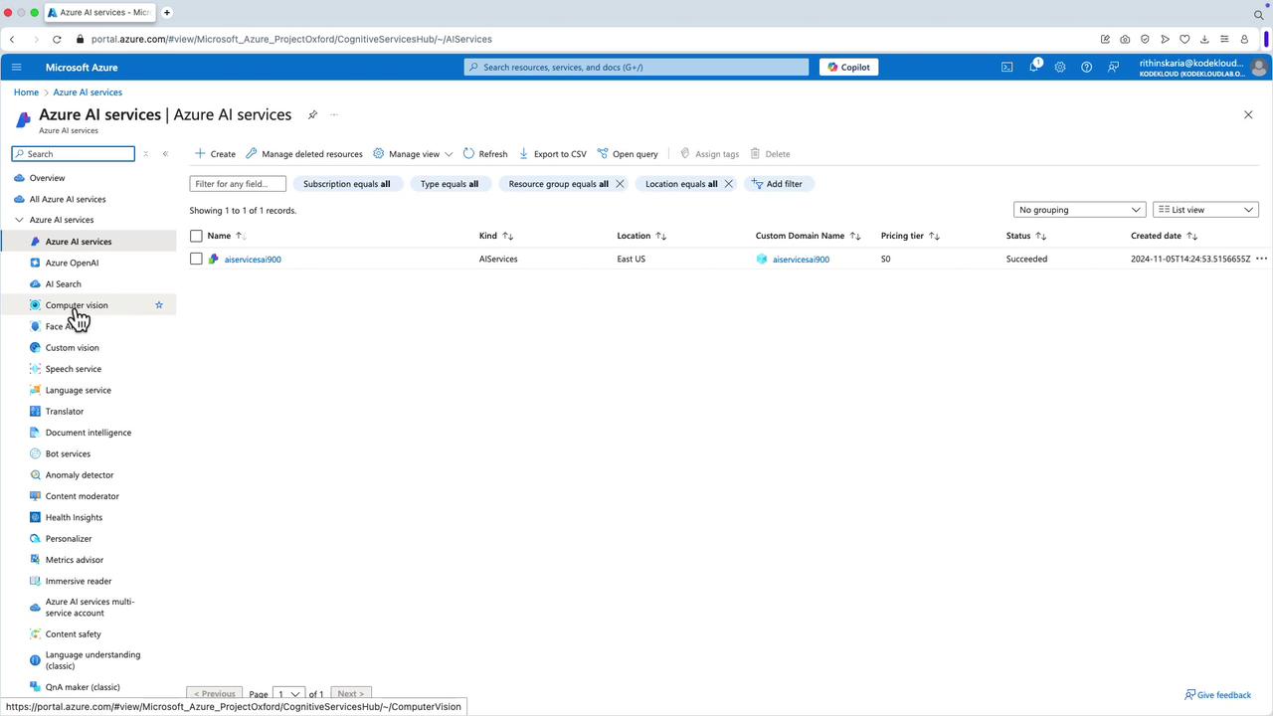The height and width of the screenshot is (716, 1273).
Task: Remove the Location equals all filter
Action: click(x=728, y=184)
